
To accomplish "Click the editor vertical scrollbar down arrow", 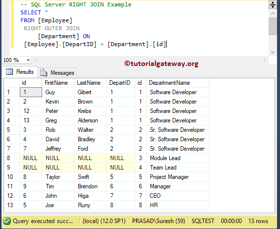I will [273, 52].
